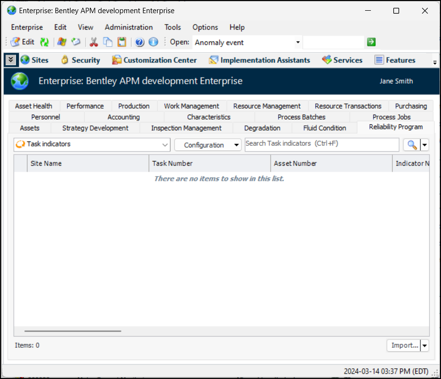Collapse the navigation bar with chevron toggle

11,60
